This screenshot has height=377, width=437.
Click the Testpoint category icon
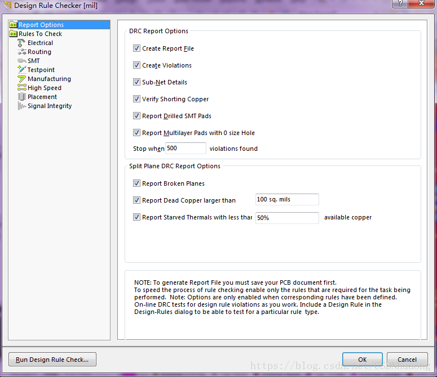(x=22, y=70)
